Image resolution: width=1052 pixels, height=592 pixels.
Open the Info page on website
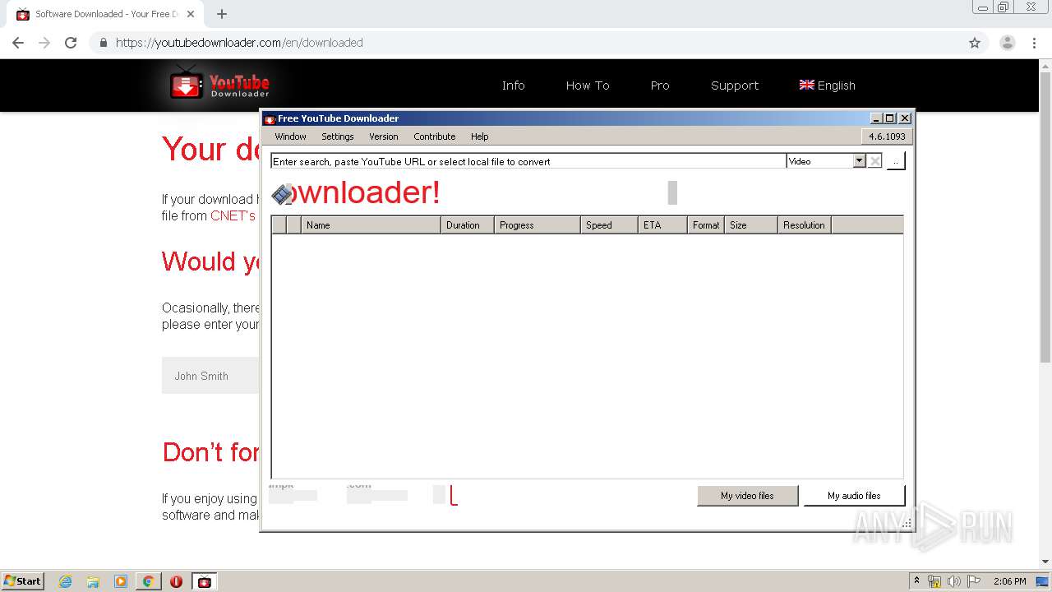pyautogui.click(x=513, y=86)
